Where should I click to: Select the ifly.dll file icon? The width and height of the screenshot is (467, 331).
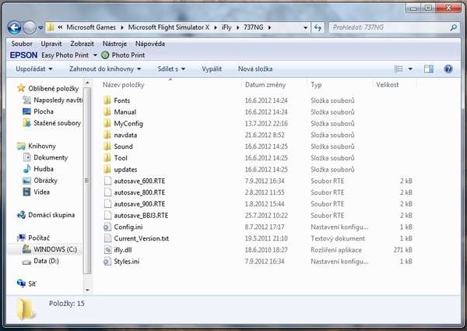[107, 250]
